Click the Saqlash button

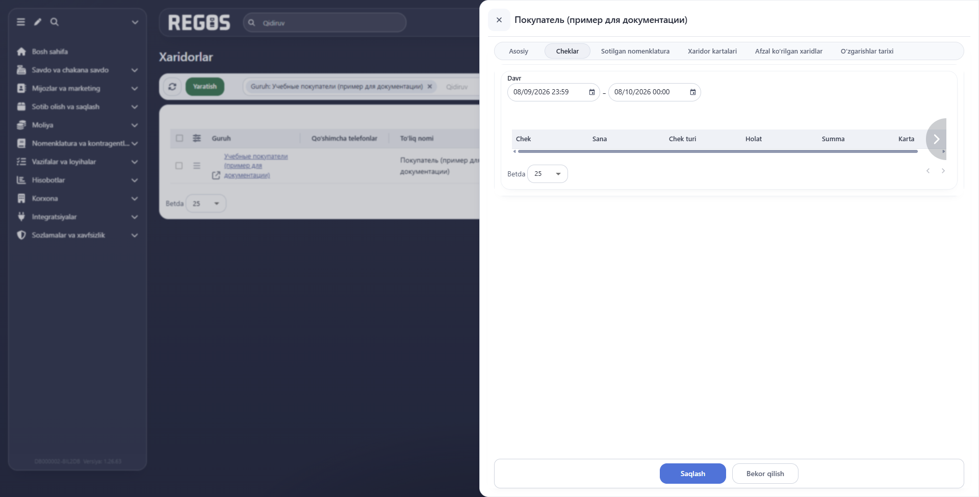pyautogui.click(x=693, y=474)
